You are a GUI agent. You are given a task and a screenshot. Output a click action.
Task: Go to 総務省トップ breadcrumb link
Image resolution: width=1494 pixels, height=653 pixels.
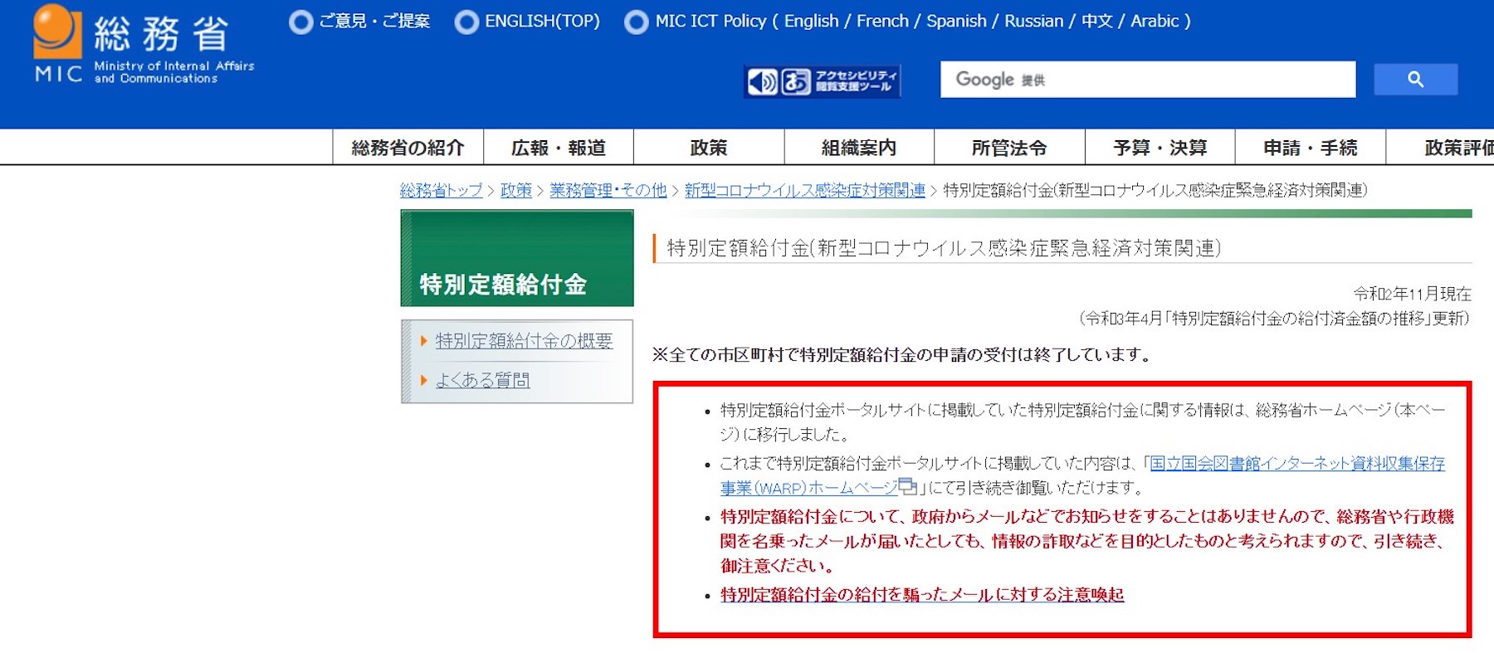coord(441,190)
